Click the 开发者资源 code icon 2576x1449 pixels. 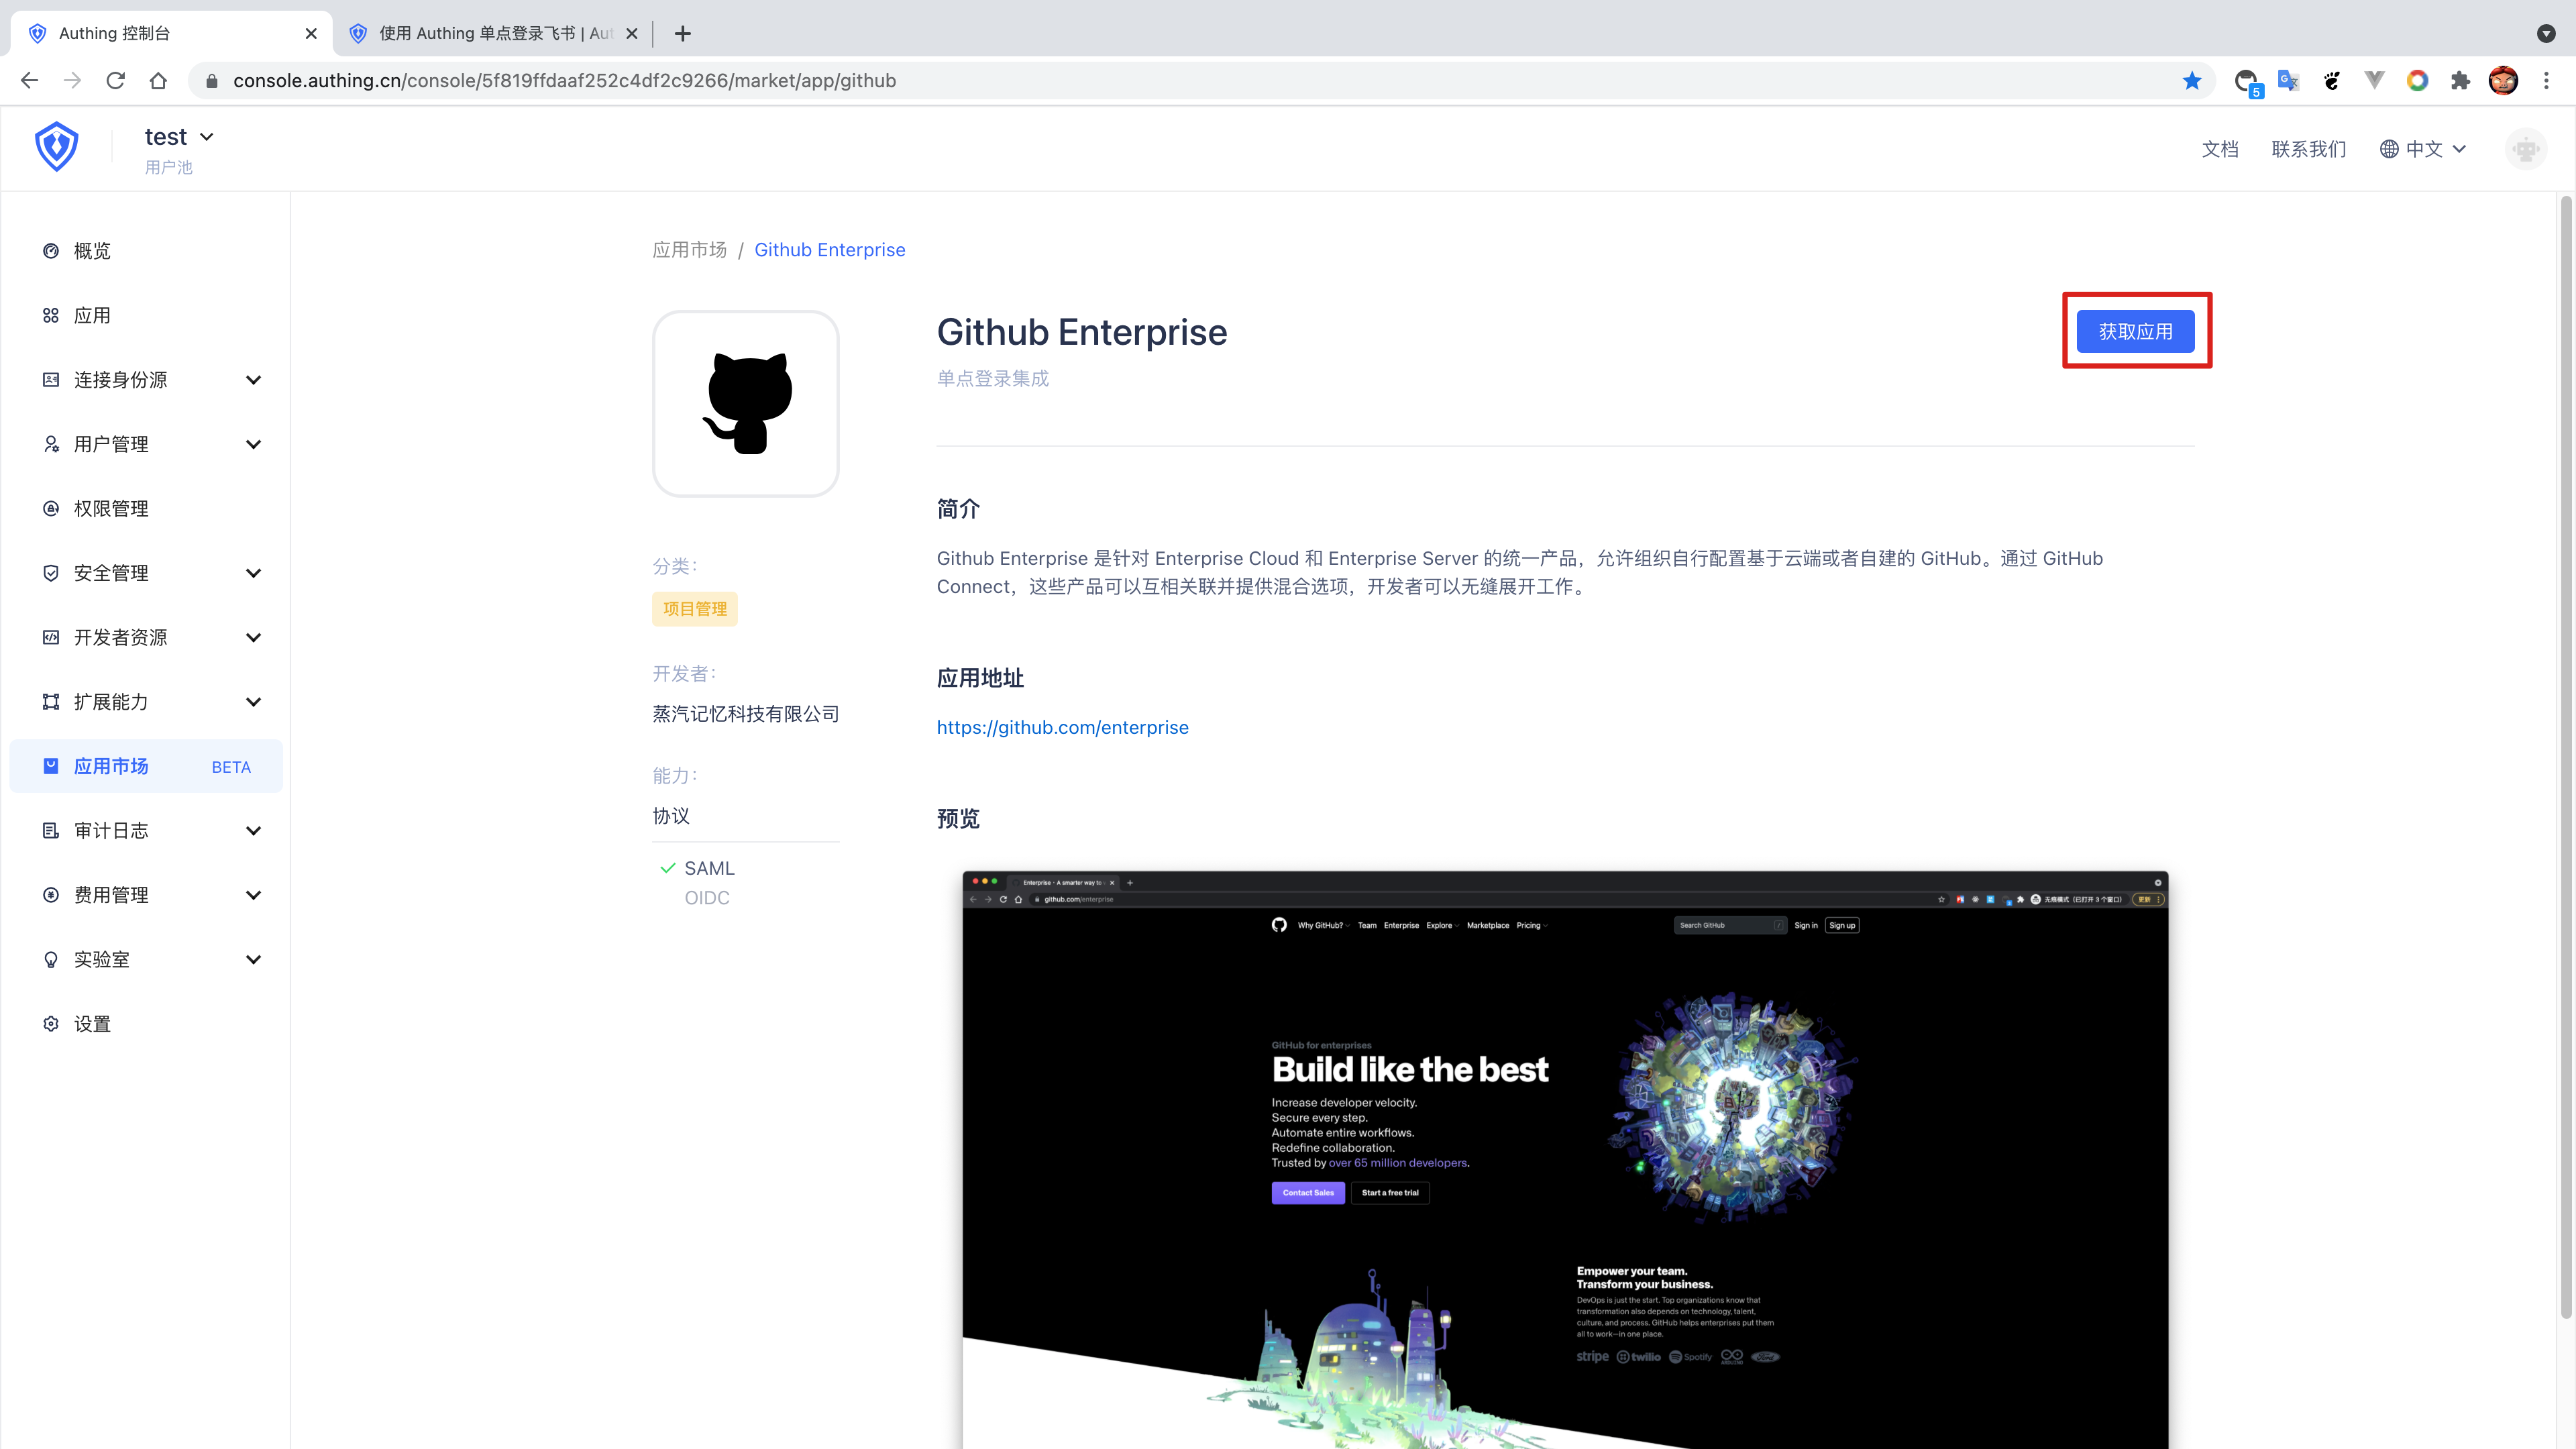pos(51,637)
